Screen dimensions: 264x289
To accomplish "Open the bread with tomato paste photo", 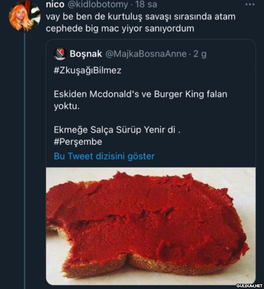I will 151,225.
